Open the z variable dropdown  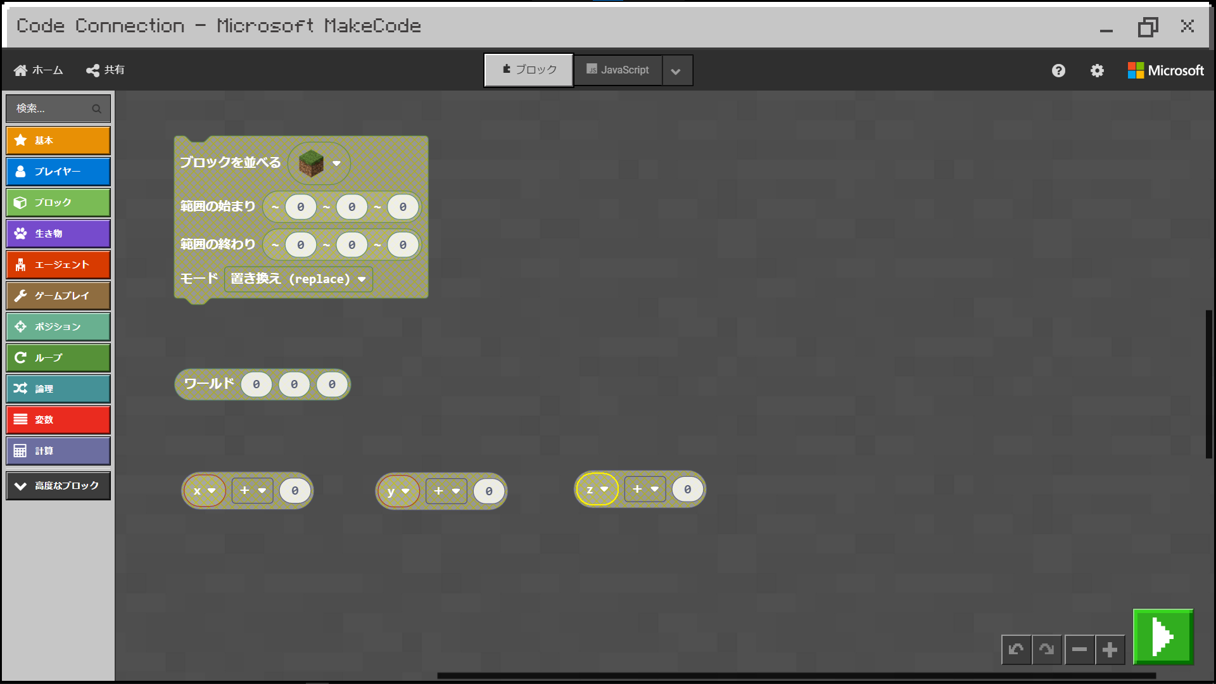point(597,490)
